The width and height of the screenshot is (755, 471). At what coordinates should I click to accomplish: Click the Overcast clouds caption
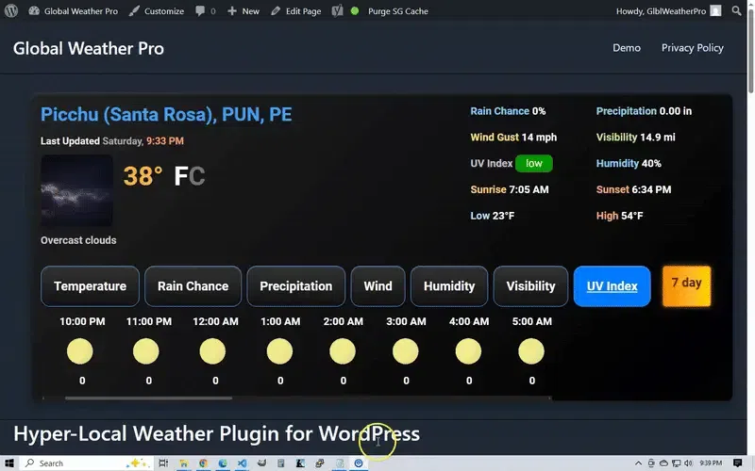point(78,240)
